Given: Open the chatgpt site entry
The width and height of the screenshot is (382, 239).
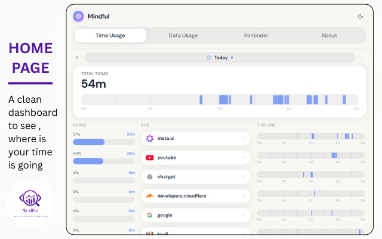Looking at the screenshot, I should (x=196, y=177).
